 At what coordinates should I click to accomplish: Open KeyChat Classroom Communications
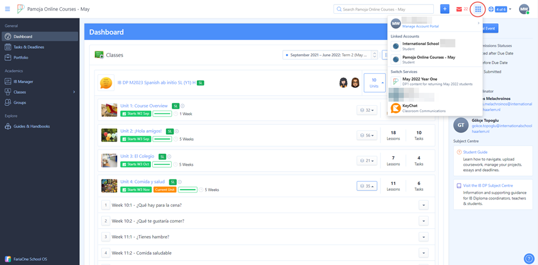(435, 108)
